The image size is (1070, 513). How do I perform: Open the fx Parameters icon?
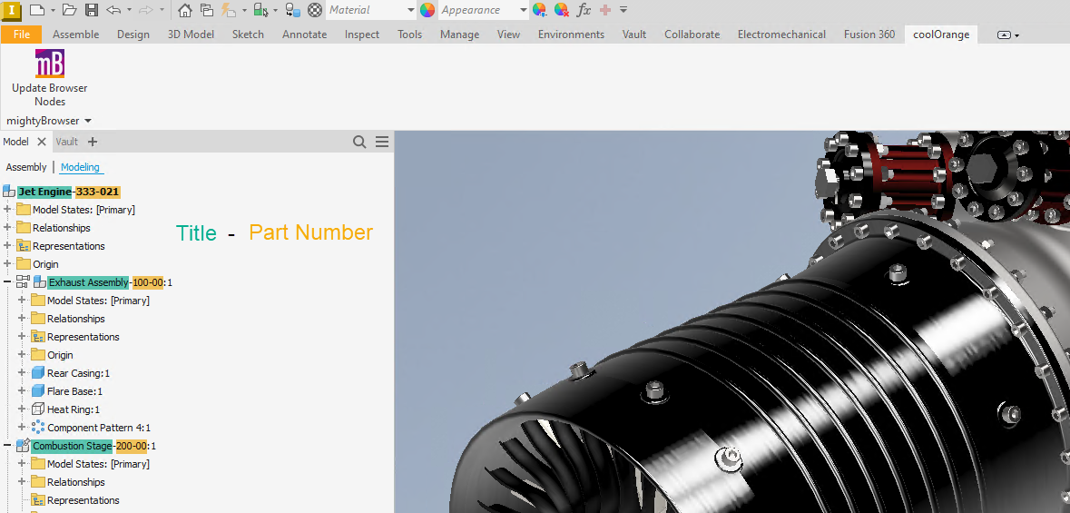pyautogui.click(x=584, y=10)
